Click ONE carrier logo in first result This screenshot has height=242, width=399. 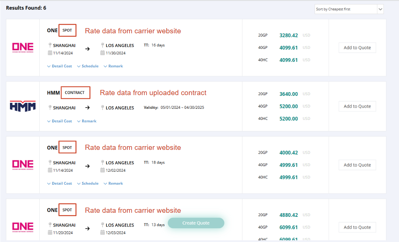click(x=23, y=47)
